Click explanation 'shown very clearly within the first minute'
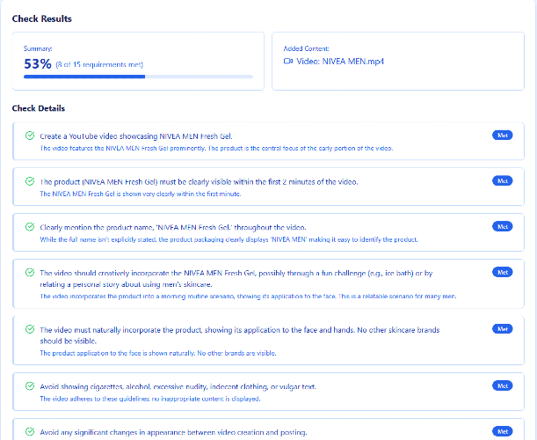Image resolution: width=537 pixels, height=440 pixels. (141, 194)
